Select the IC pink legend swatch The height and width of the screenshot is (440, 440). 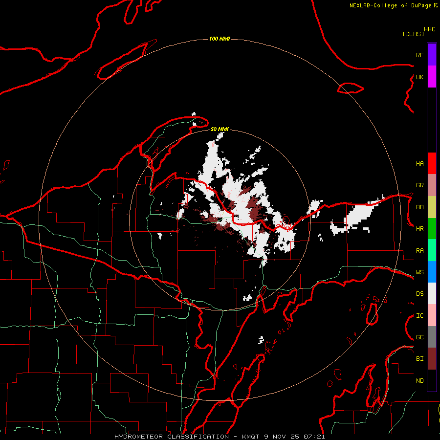(x=432, y=315)
